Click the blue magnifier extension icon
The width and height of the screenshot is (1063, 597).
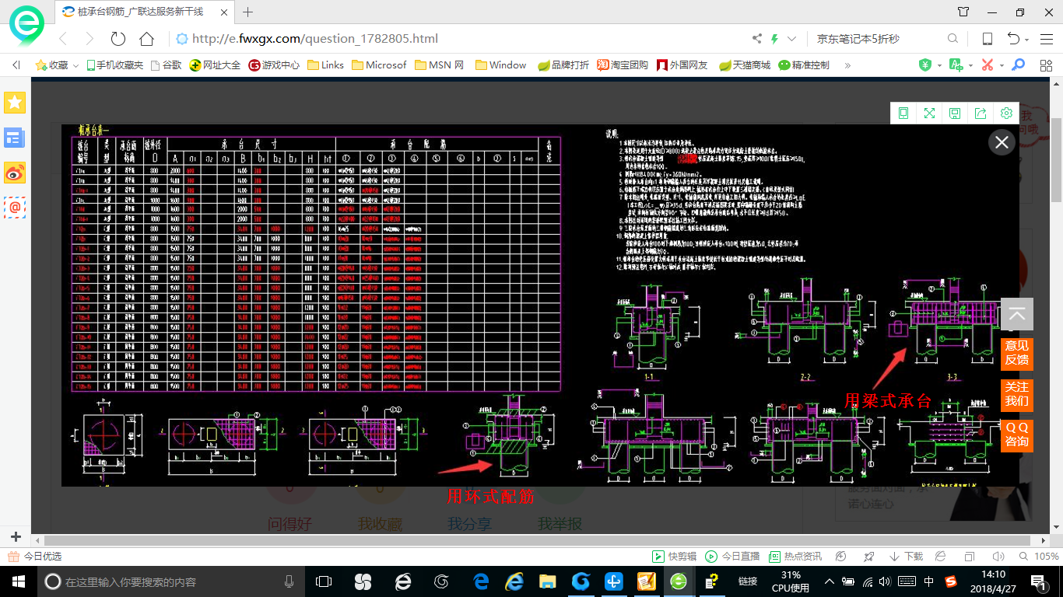(x=1019, y=65)
